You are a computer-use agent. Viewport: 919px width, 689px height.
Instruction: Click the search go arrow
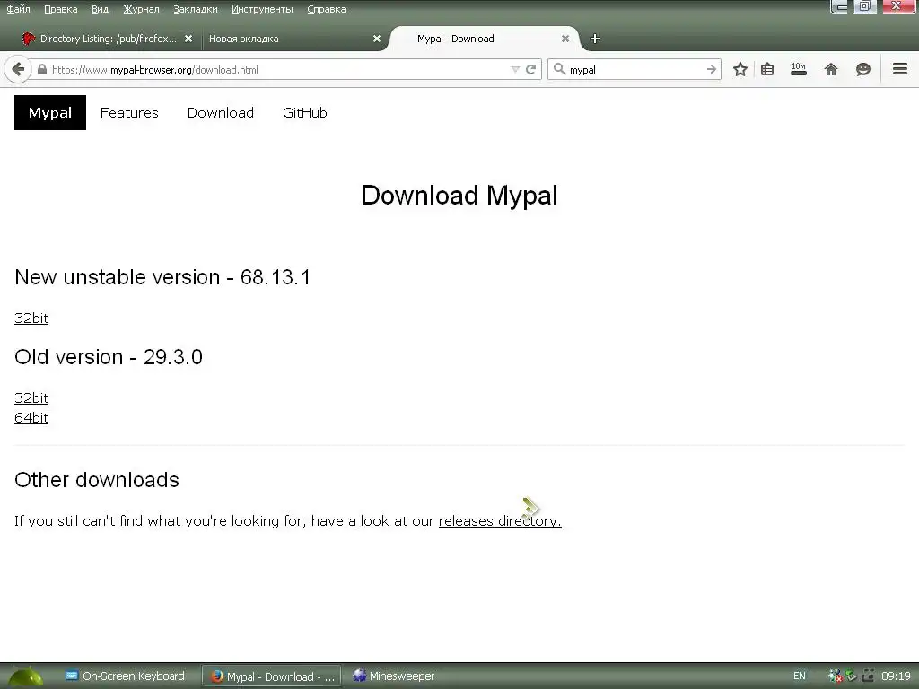(712, 70)
